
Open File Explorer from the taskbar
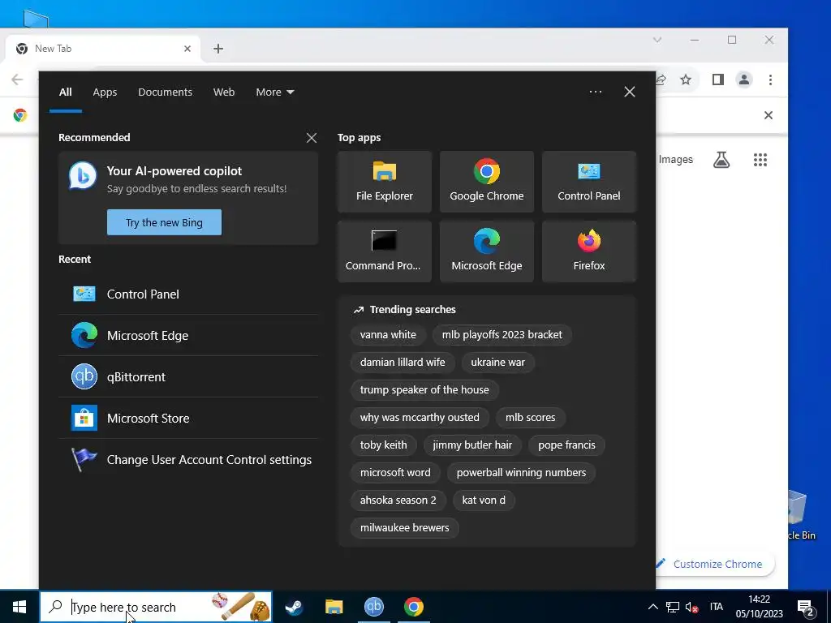pos(334,607)
